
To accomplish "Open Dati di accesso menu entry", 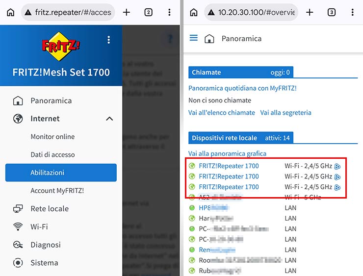I will pos(52,154).
